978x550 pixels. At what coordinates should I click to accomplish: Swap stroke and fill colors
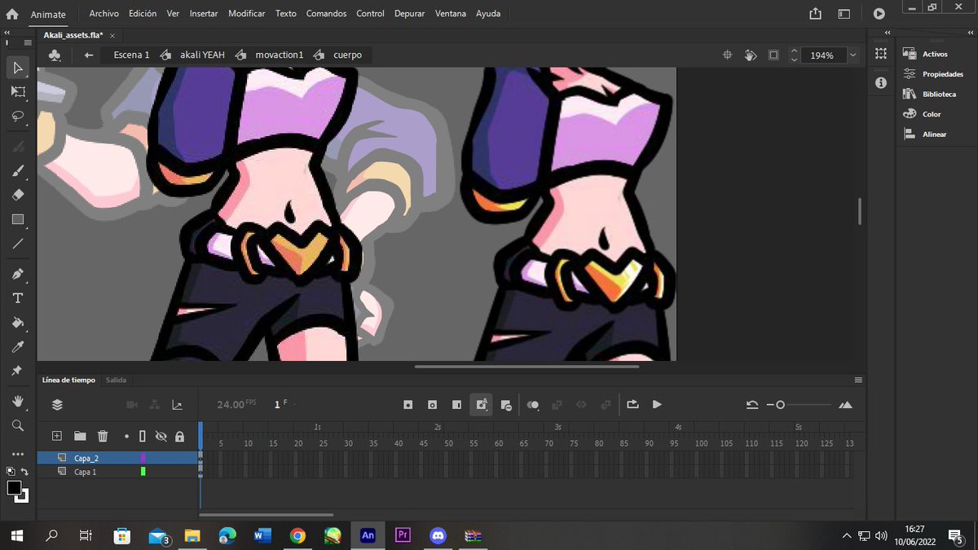tap(24, 472)
